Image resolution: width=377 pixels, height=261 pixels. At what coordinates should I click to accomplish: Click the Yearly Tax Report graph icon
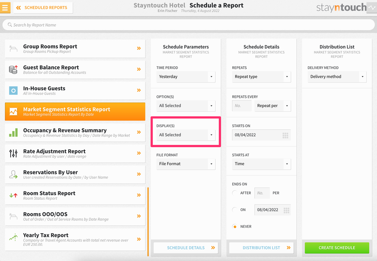coord(14,237)
